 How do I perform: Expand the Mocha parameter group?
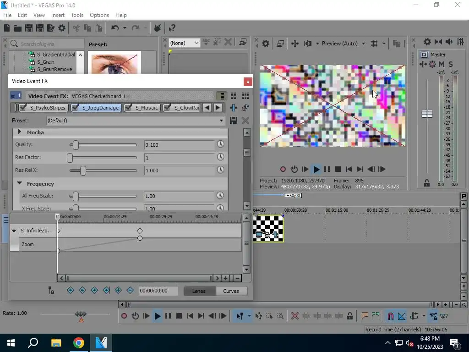pos(19,132)
